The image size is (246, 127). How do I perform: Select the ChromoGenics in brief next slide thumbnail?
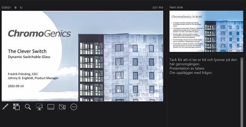point(206,31)
